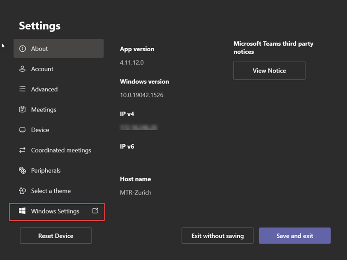Click the Device monitor icon
This screenshot has width=347, height=260.
23,130
